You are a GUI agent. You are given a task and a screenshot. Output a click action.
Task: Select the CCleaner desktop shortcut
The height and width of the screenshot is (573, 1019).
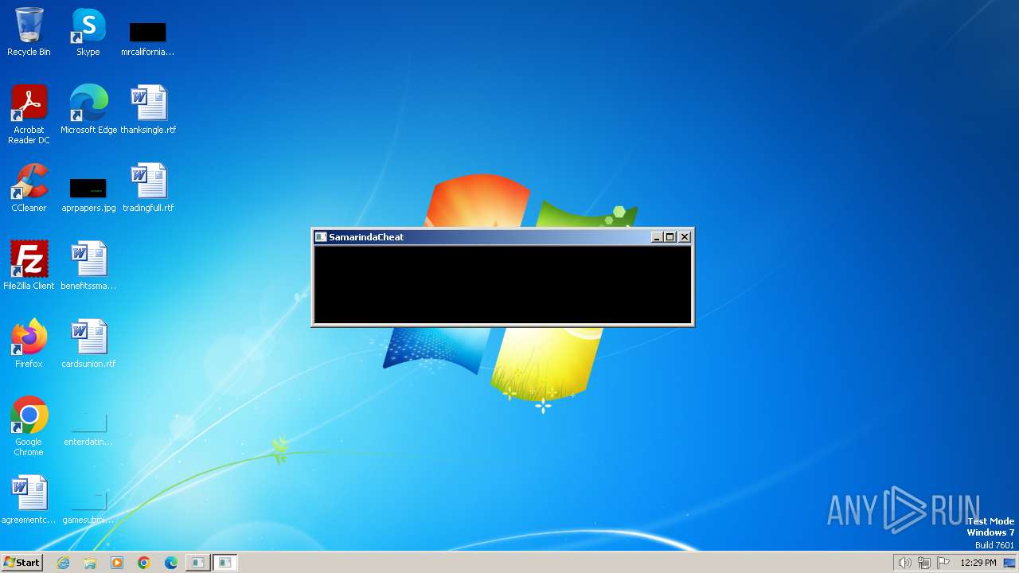[29, 187]
